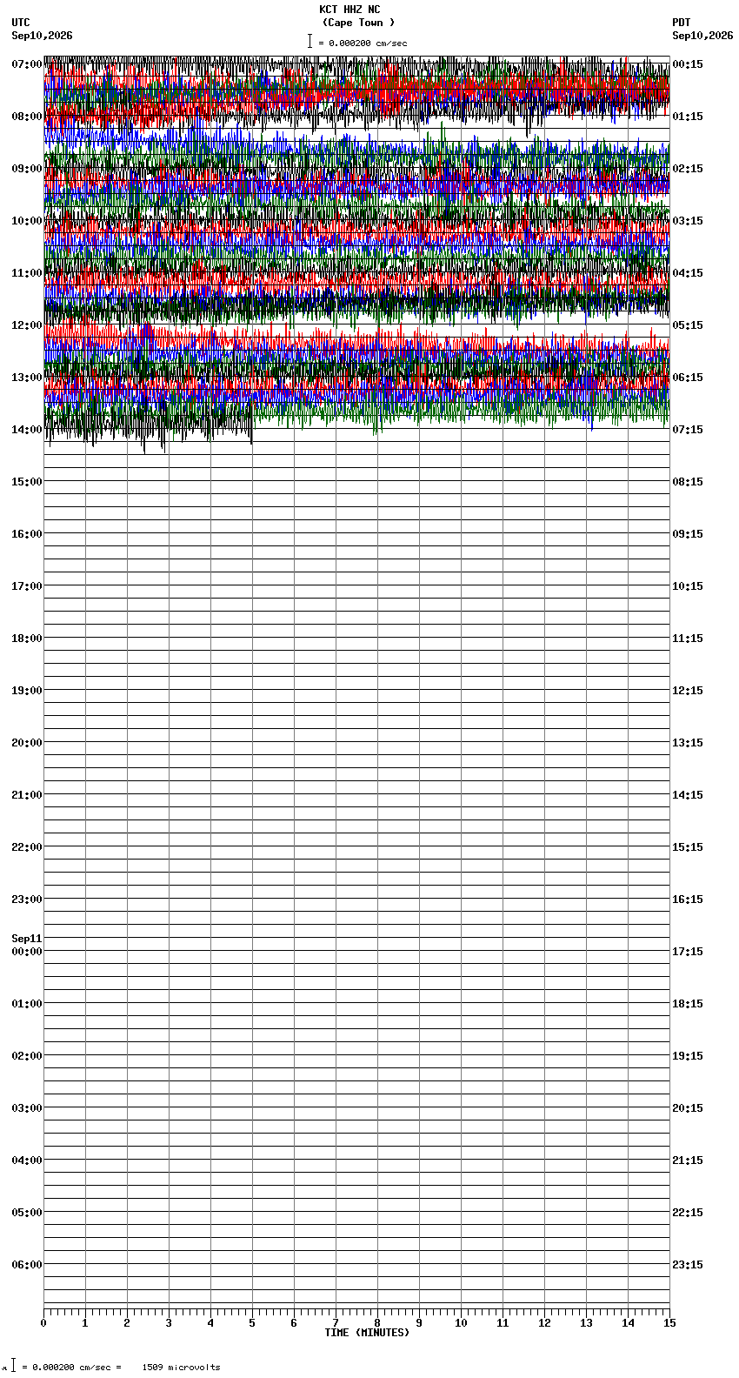This screenshot has width=739, height=1378.
Task: Click the UTC '01:00' row label
Action: click(27, 1004)
